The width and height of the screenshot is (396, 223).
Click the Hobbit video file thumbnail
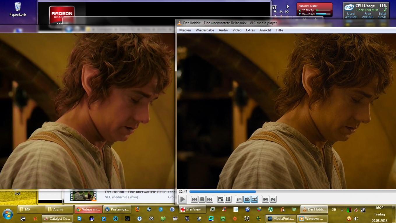click(x=83, y=195)
